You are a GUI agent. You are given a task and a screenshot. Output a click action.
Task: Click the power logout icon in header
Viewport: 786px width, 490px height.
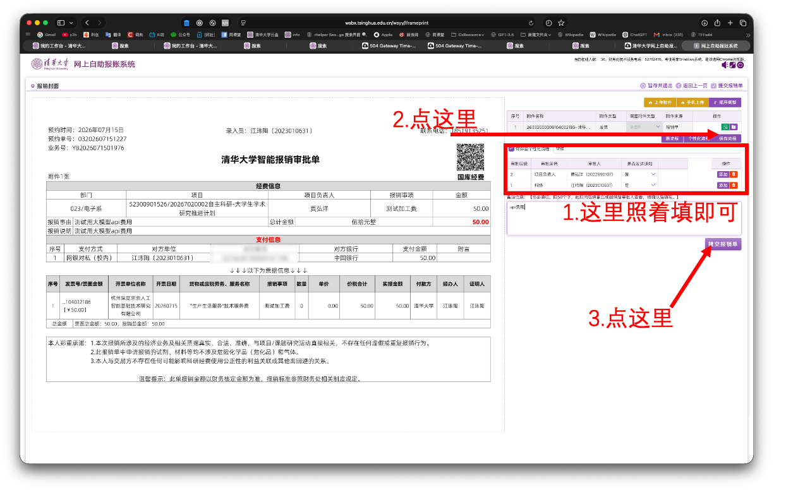(740, 65)
